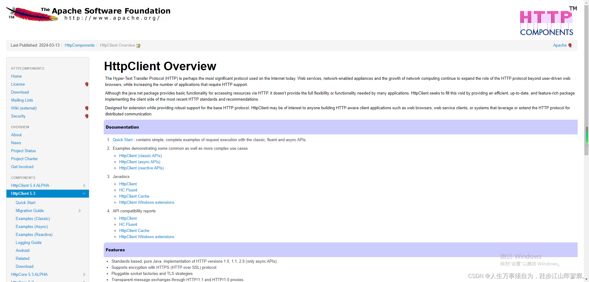Open HttpClient (async APIs) examples link

140,162
